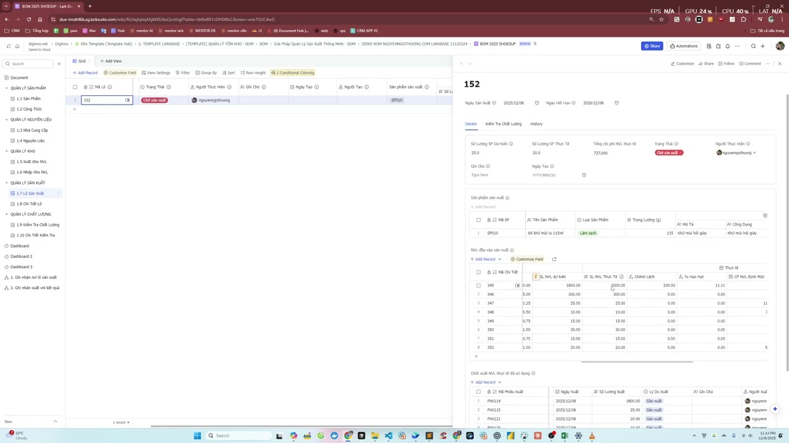
Task: Open the Comment panel for record
Action: [x=750, y=64]
